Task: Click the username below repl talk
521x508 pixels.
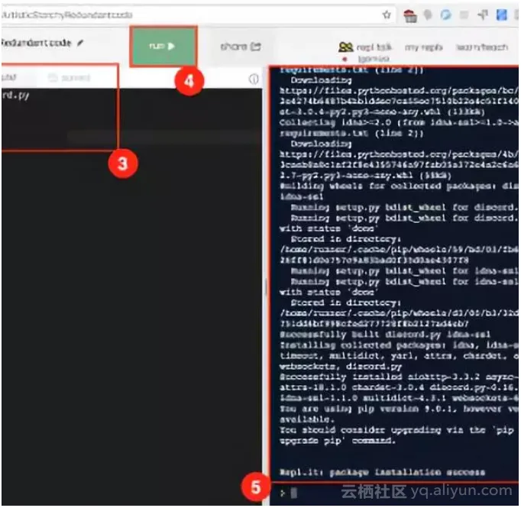Action: click(x=374, y=59)
